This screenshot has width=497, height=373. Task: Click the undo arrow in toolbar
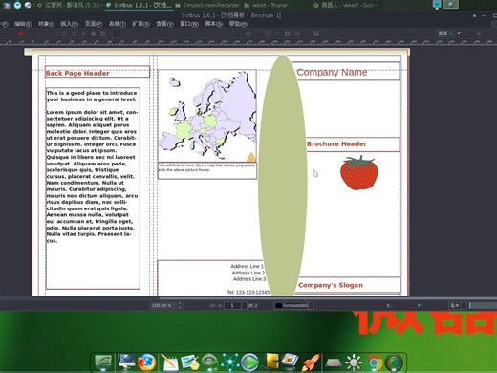coord(64,33)
